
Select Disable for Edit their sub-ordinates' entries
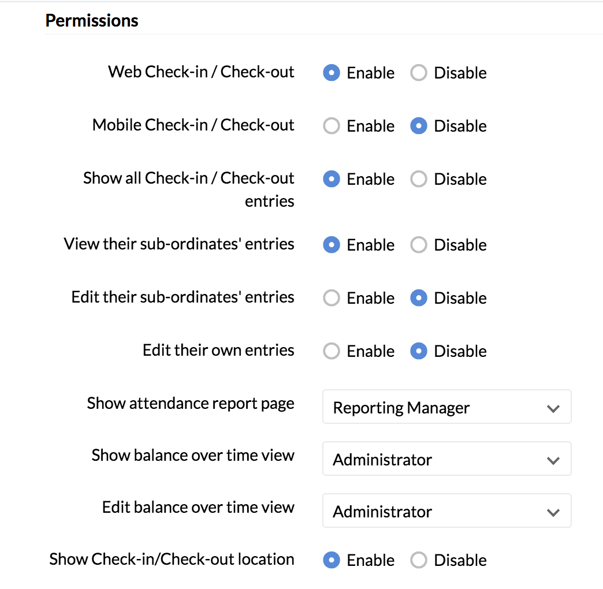coord(419,298)
